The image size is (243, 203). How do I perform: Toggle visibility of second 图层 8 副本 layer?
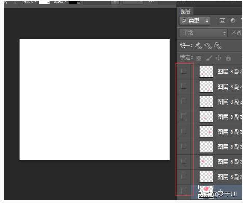coord(184,86)
